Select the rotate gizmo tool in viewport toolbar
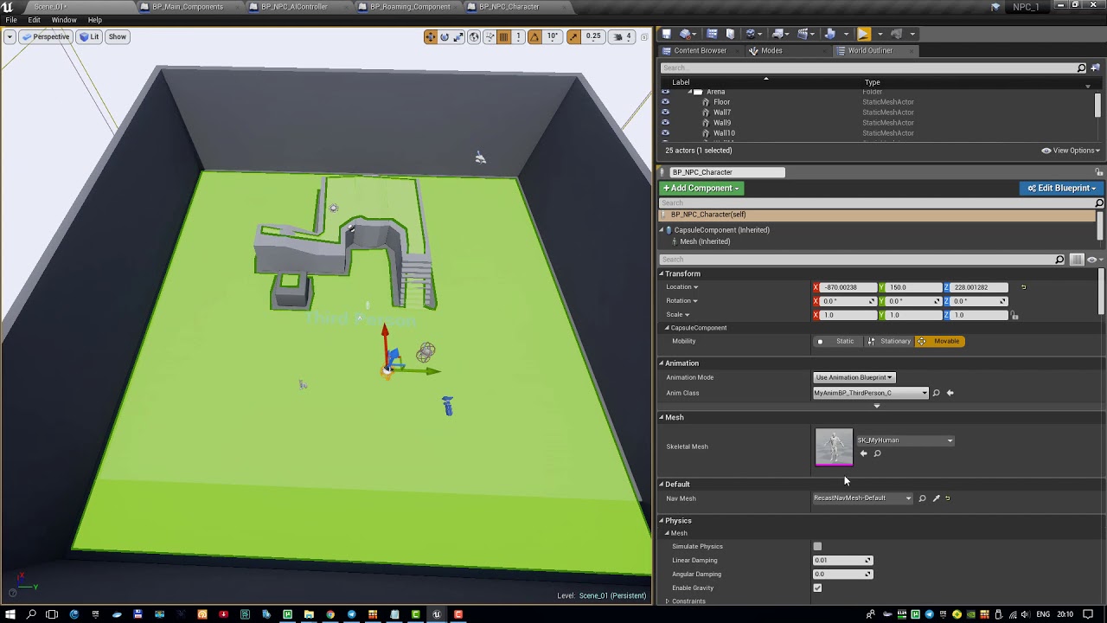The image size is (1107, 623). click(x=445, y=36)
